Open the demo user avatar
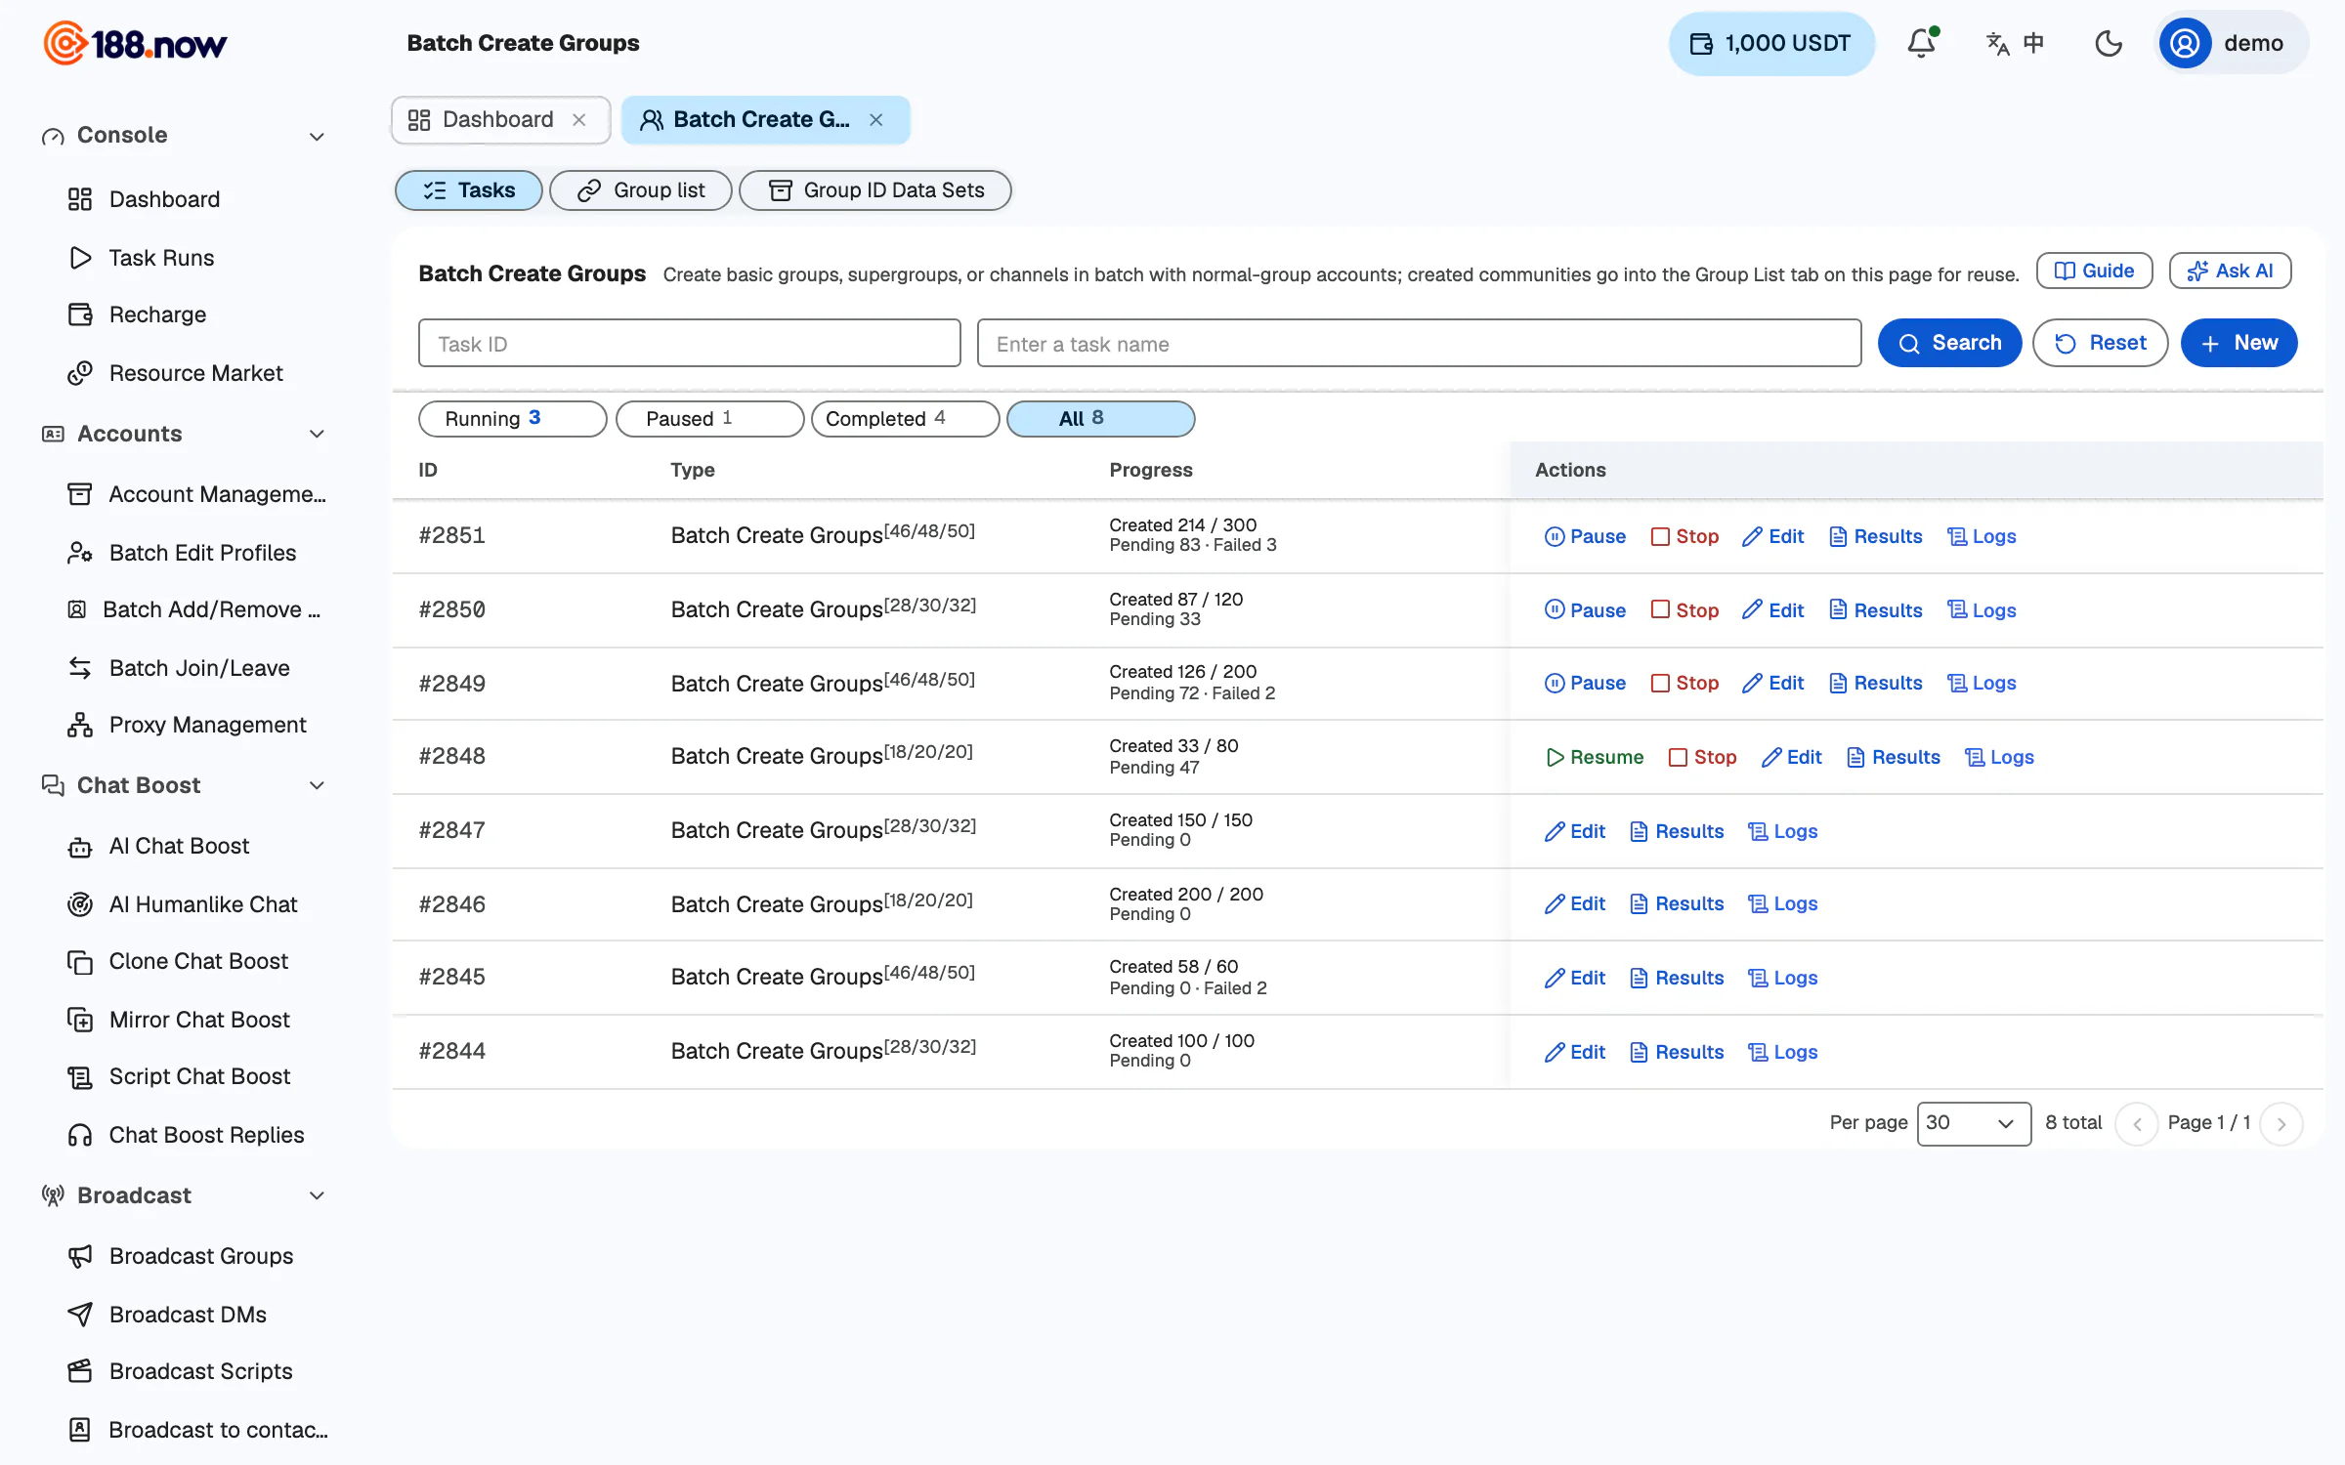This screenshot has width=2345, height=1465. [2184, 43]
